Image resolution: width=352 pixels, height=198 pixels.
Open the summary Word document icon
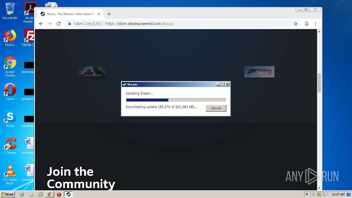[28, 173]
